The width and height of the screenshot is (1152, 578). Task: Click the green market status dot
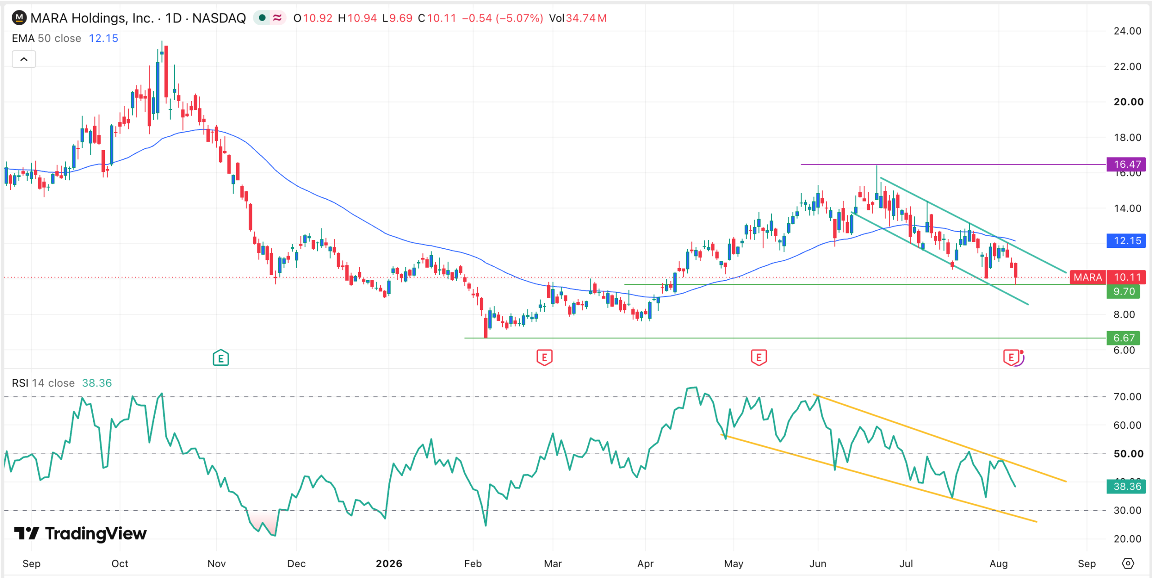262,18
